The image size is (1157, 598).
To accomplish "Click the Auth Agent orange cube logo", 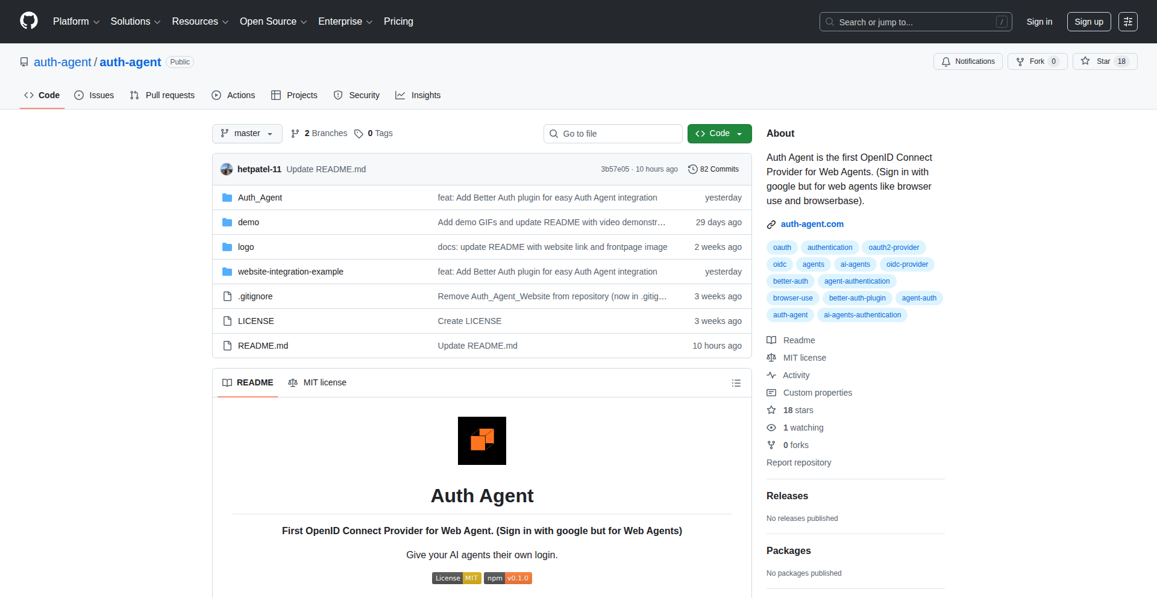I will click(x=482, y=441).
